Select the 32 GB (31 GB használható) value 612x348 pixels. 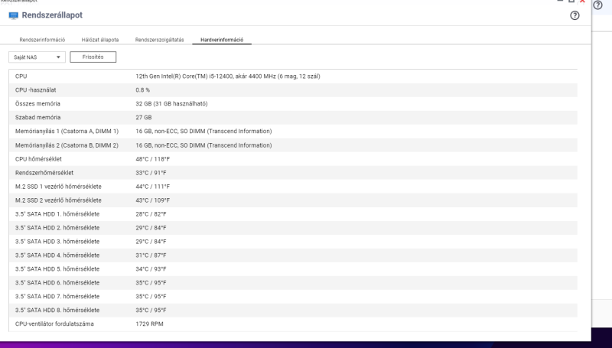(x=171, y=104)
